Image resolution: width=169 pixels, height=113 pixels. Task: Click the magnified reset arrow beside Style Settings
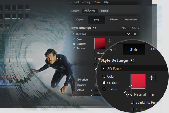click(133, 60)
